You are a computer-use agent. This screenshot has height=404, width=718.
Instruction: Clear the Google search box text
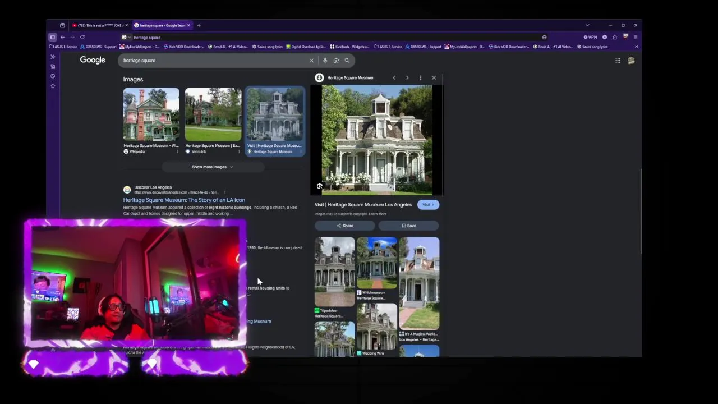[311, 61]
